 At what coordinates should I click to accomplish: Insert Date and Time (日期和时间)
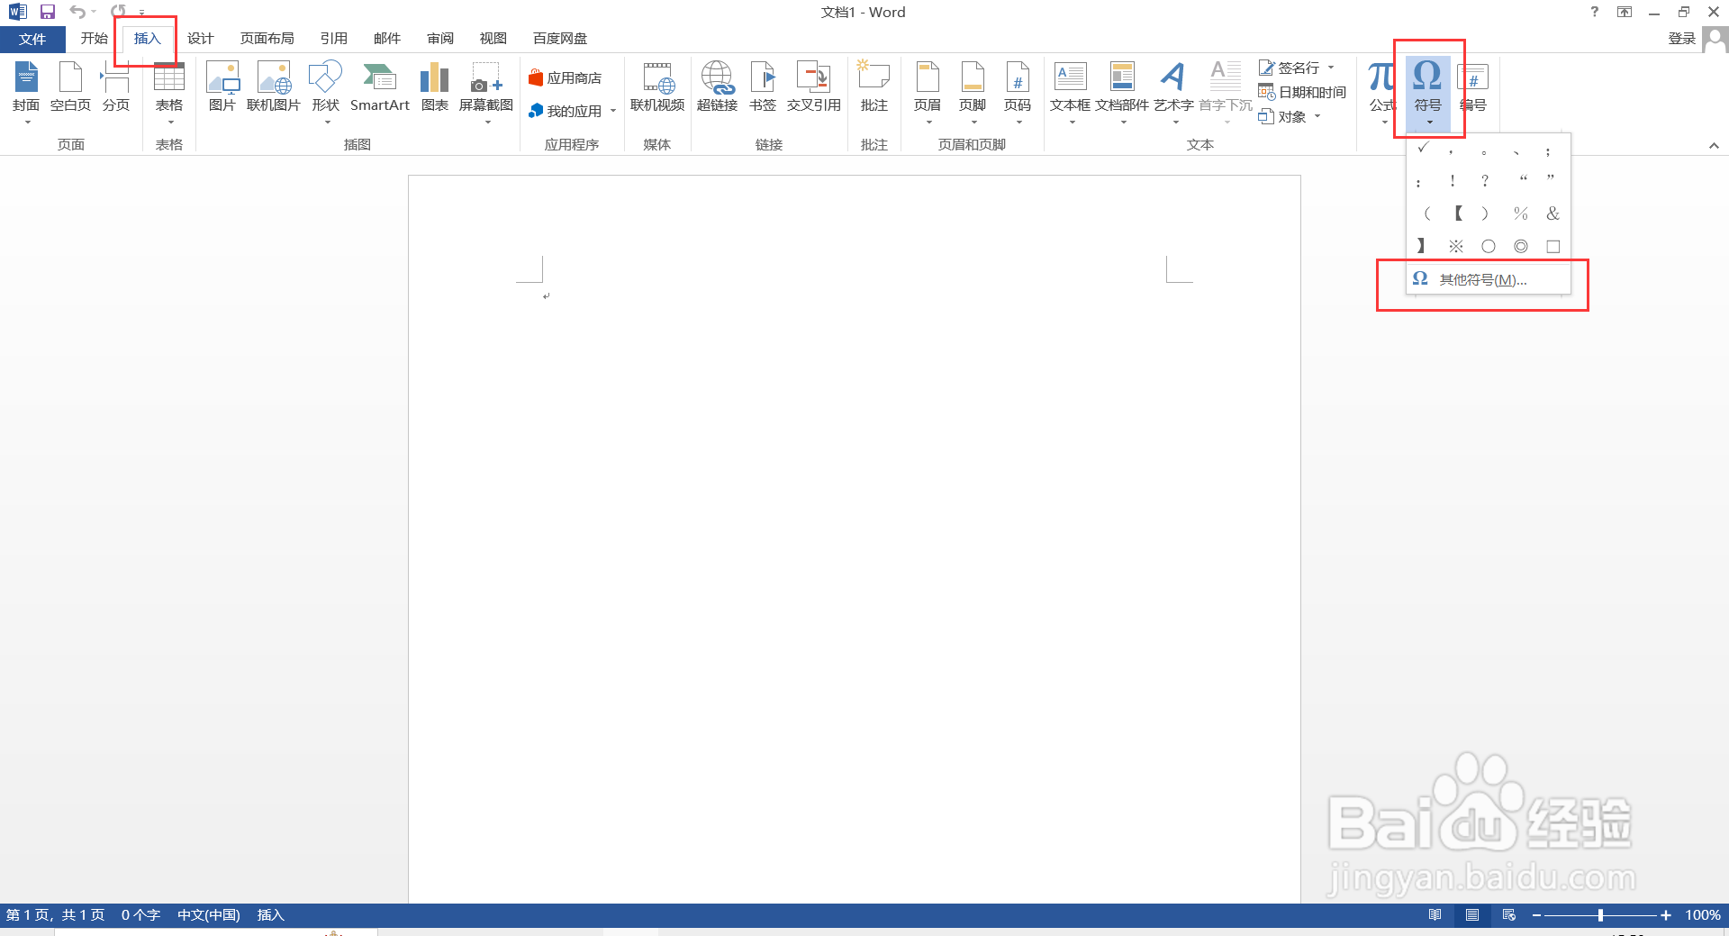(1302, 92)
